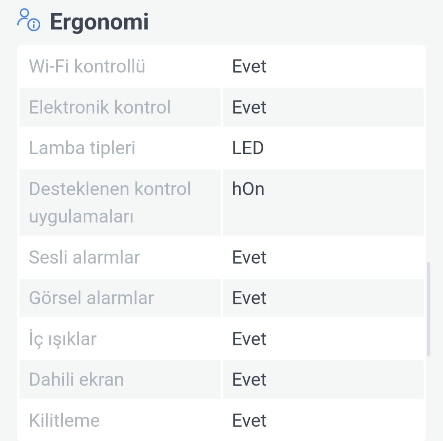Select Evet beside Görsel alarmlar
This screenshot has height=441, width=443.
point(249,298)
